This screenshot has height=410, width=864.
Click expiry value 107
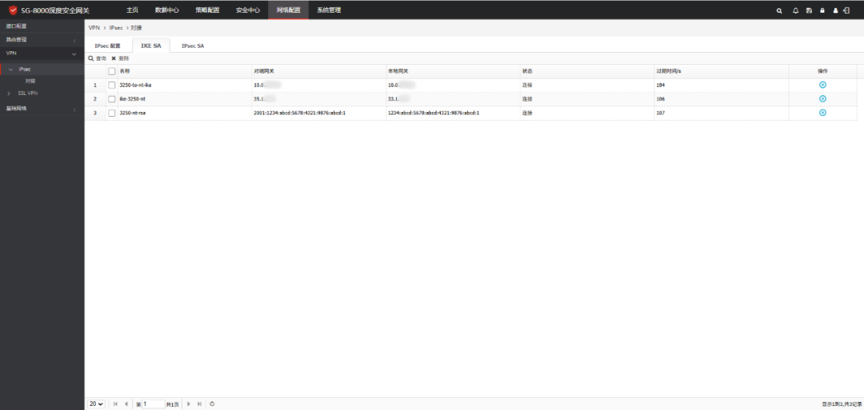pos(661,113)
